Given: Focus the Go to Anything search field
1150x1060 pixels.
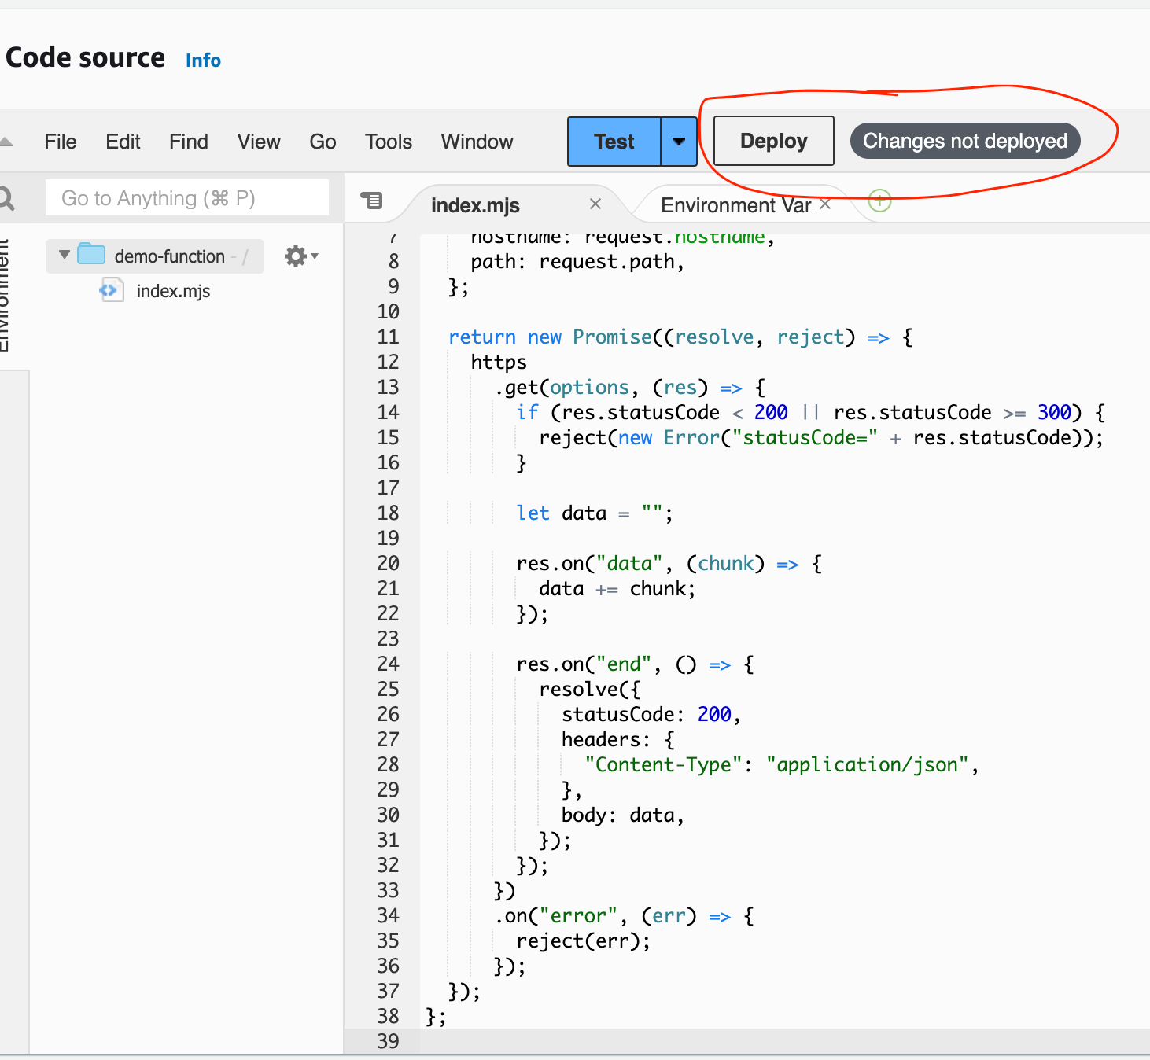Looking at the screenshot, I should (187, 198).
